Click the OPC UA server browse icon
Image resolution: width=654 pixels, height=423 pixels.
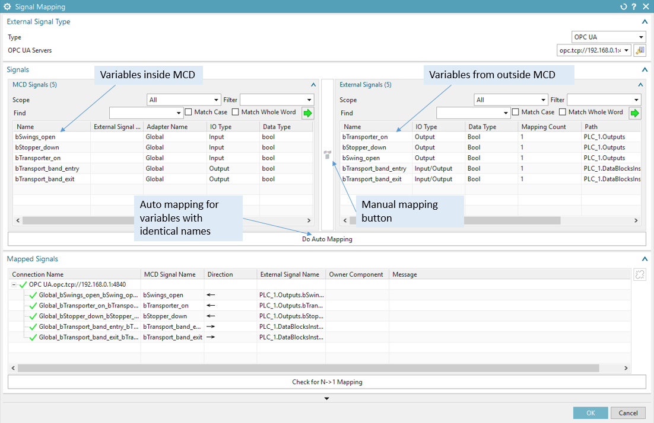(x=640, y=51)
